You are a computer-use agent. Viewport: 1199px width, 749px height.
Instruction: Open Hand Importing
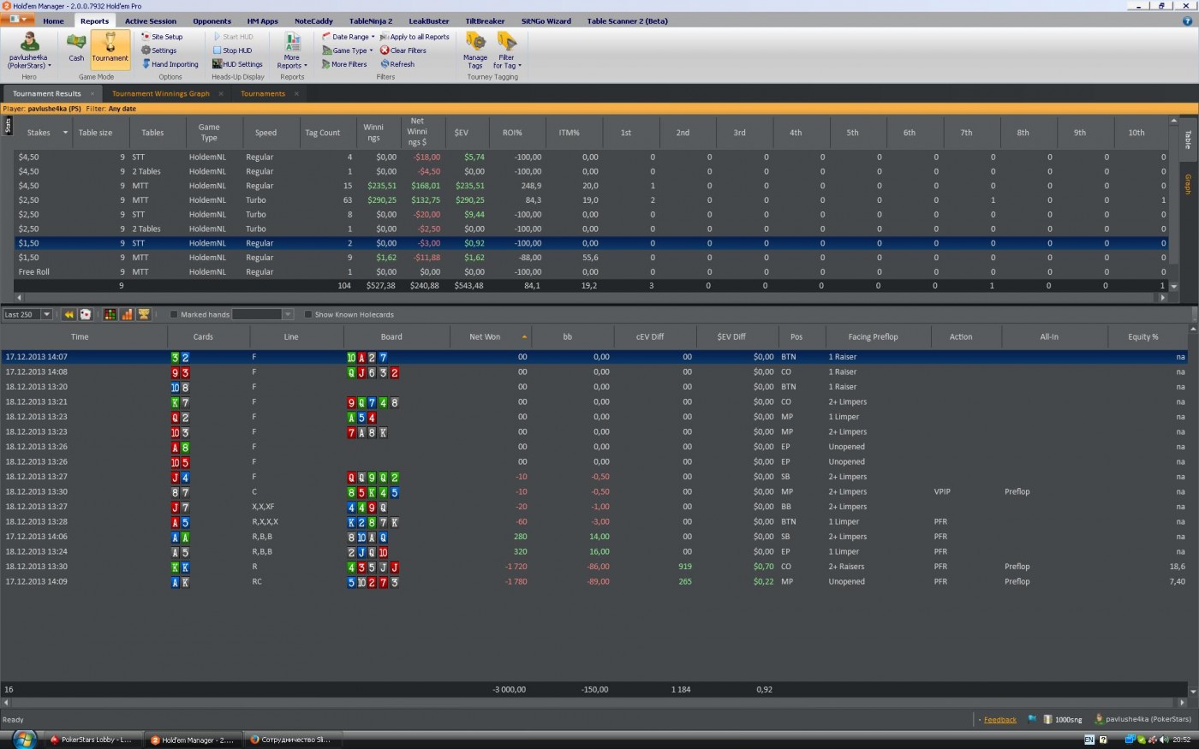[170, 64]
